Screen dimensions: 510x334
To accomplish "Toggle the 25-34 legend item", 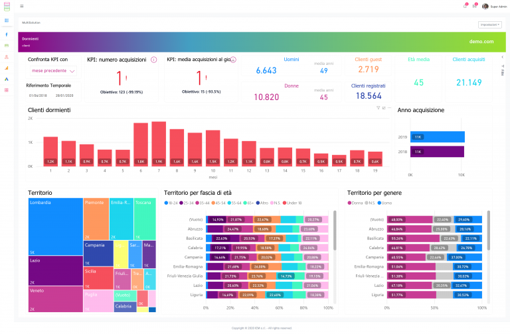I will pyautogui.click(x=187, y=203).
